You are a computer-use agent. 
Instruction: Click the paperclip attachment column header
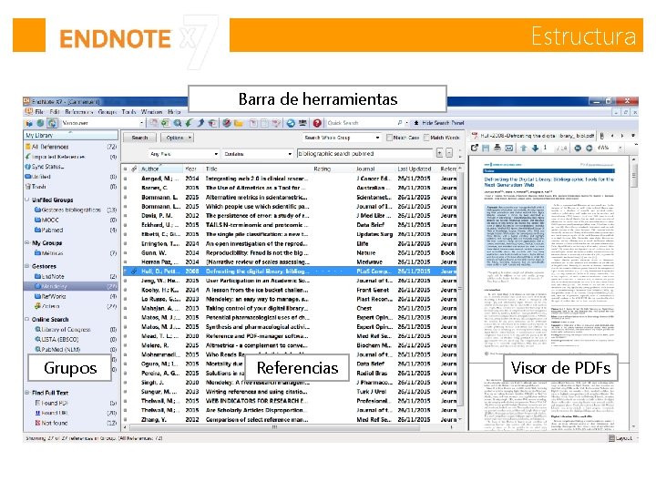pos(134,169)
